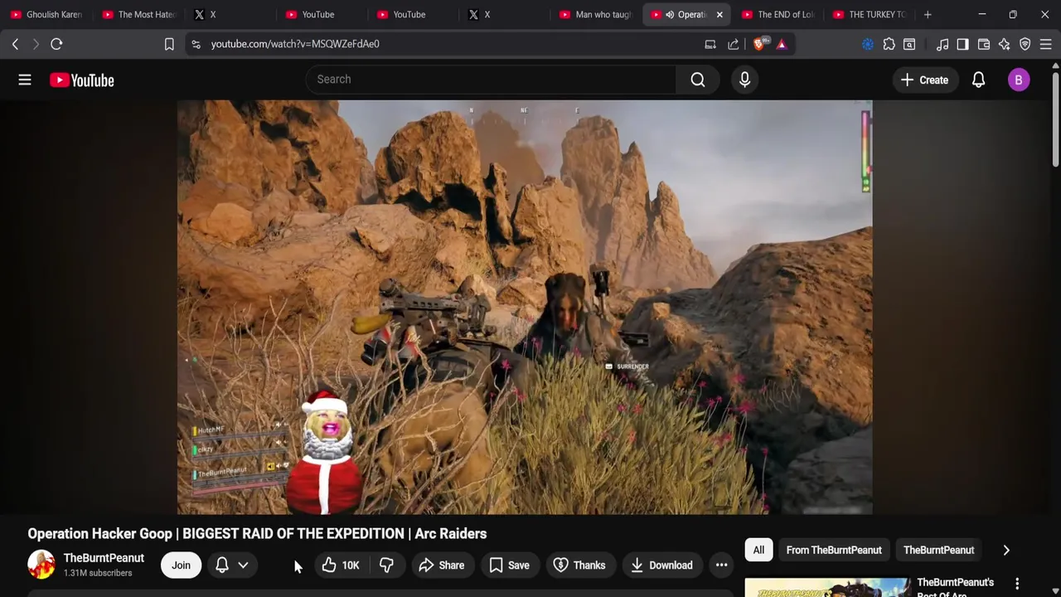Viewport: 1061px width, 597px height.
Task: Like the video with 10K likes
Action: (341, 565)
